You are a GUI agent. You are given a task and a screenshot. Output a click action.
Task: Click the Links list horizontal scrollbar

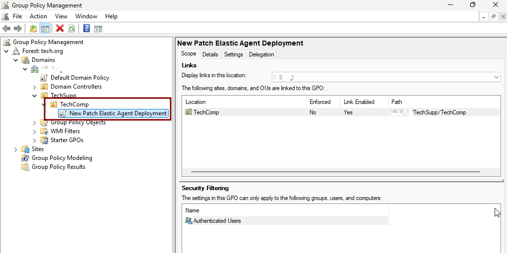335,172
